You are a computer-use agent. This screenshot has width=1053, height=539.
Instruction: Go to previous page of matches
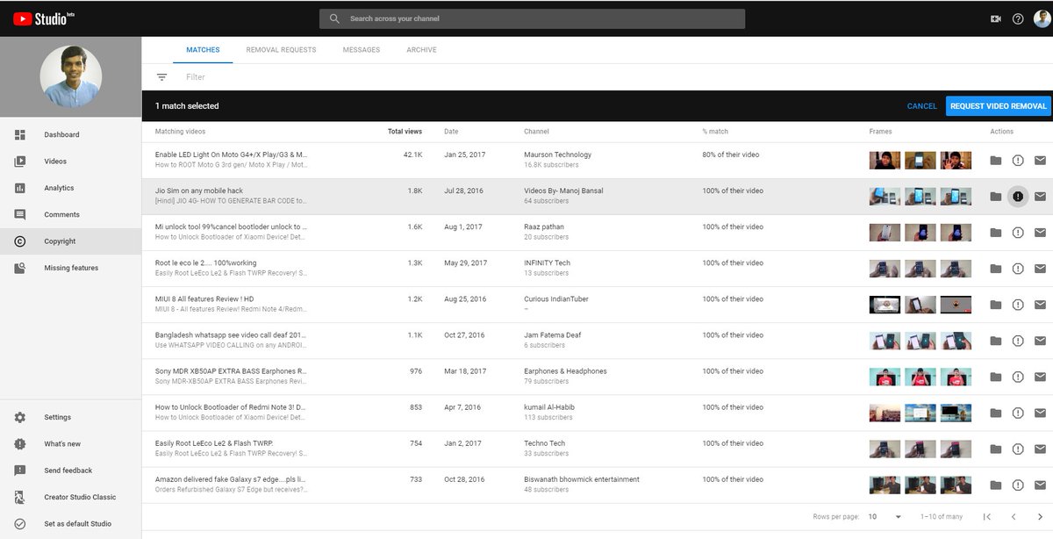pyautogui.click(x=1014, y=517)
